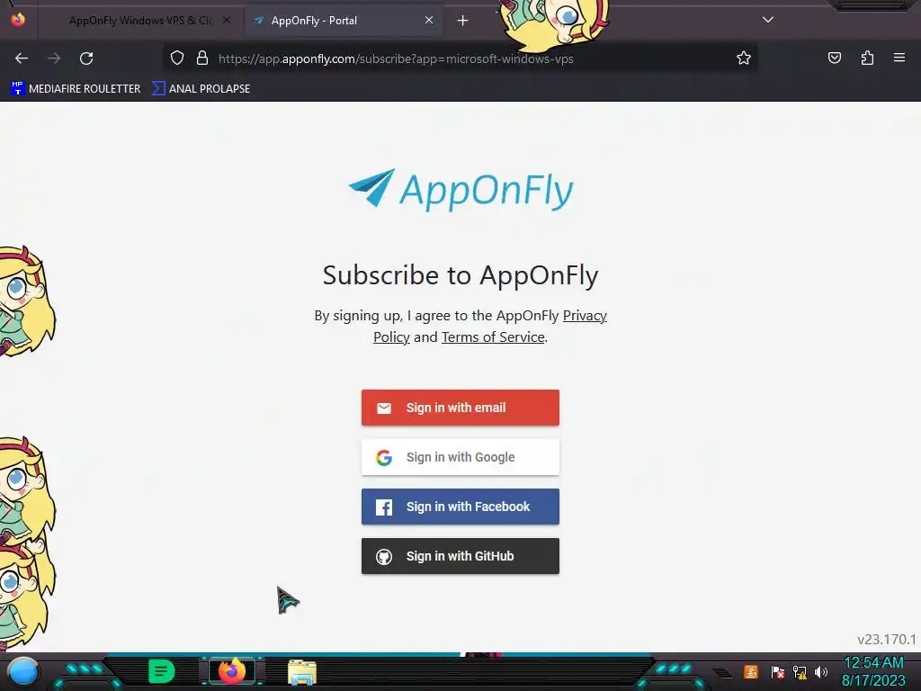Reload the current page
921x691 pixels.
(x=86, y=58)
